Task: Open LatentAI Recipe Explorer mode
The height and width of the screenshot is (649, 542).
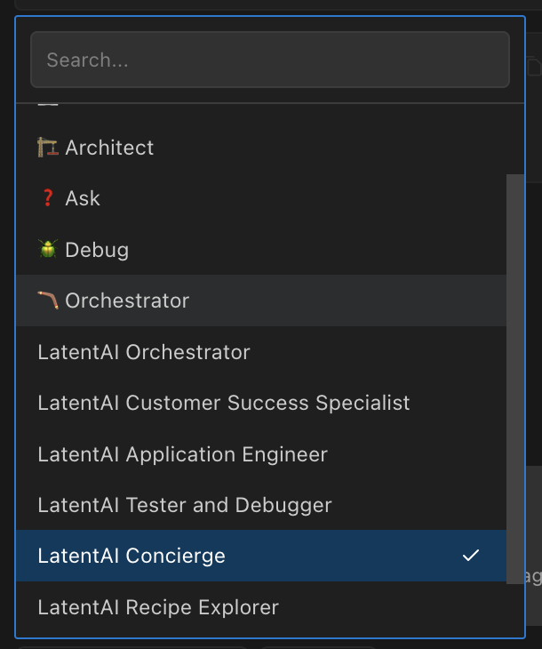Action: [x=261, y=607]
